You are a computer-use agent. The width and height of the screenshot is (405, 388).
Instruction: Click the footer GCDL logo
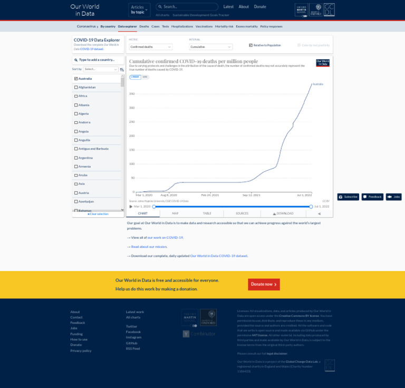click(330, 365)
